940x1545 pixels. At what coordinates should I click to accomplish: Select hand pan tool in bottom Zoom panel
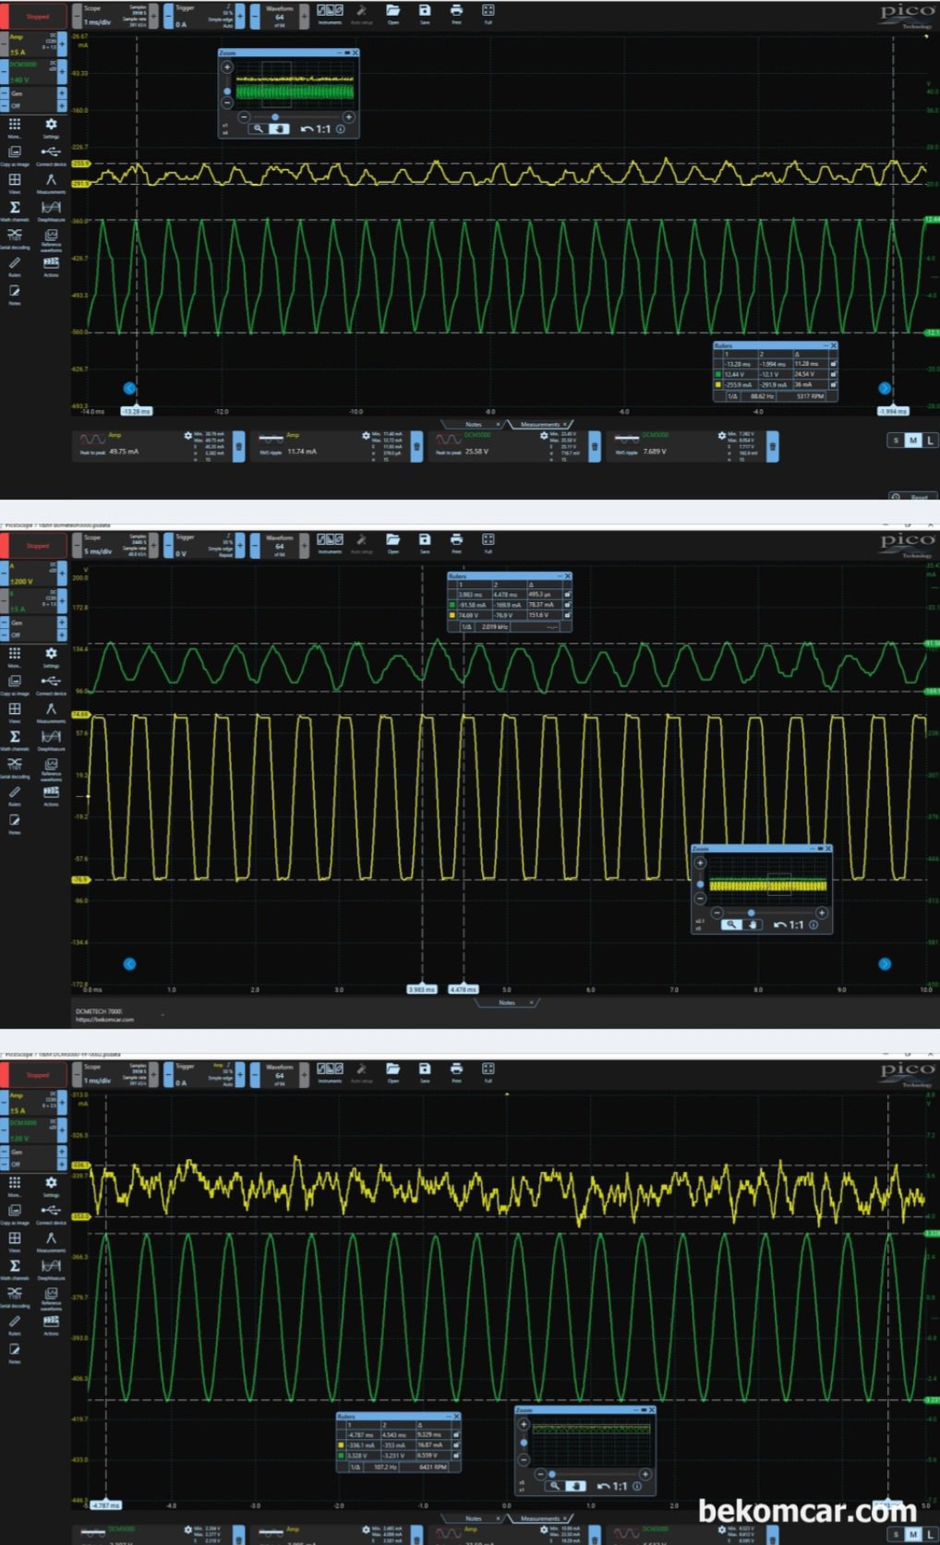[x=575, y=1486]
